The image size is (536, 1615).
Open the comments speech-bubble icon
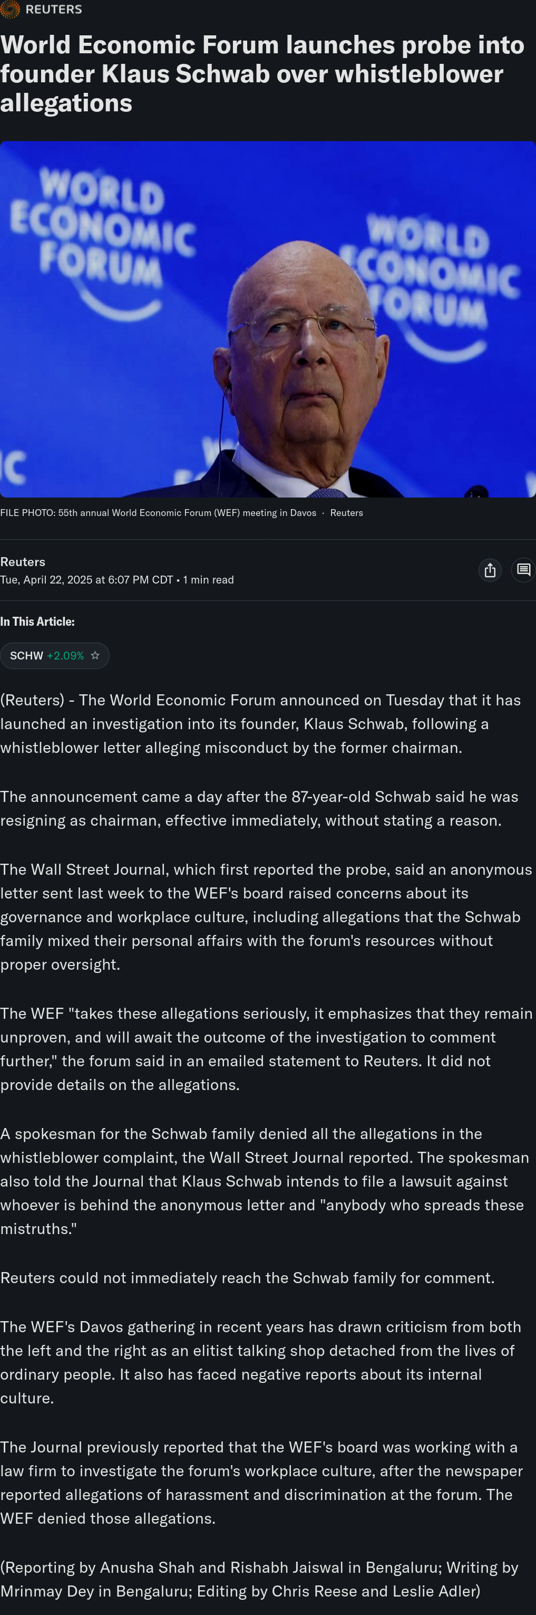(523, 570)
